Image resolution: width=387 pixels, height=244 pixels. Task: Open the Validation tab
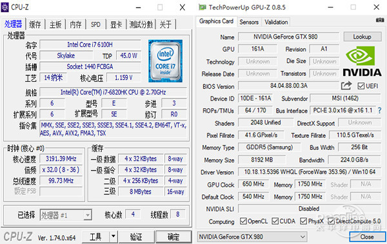[276, 22]
